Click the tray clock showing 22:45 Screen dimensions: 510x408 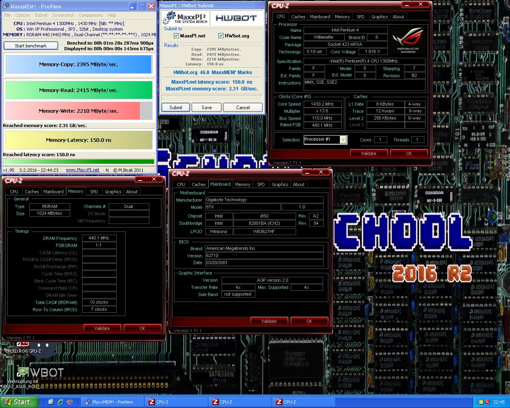coord(499,402)
